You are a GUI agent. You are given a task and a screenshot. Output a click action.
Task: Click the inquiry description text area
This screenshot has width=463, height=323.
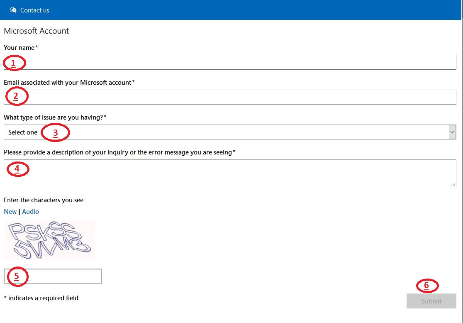point(230,174)
